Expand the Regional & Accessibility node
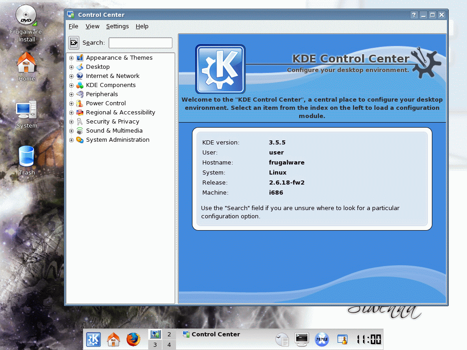Viewport: 467px width, 350px height. point(71,113)
